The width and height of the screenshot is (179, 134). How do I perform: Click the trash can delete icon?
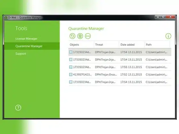[80, 36]
